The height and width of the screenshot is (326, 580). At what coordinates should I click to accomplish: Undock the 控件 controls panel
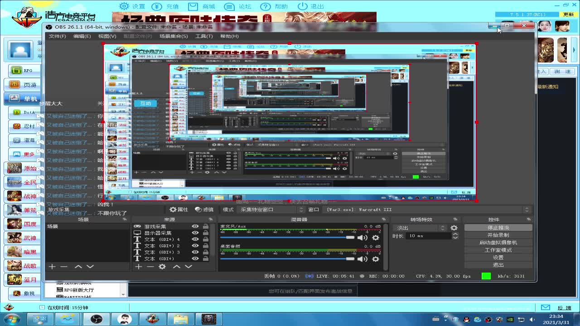pyautogui.click(x=528, y=220)
